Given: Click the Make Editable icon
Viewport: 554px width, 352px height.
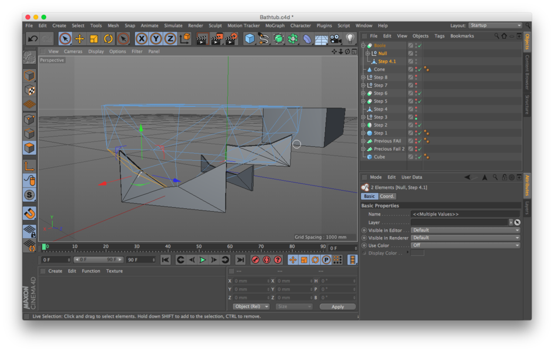Looking at the screenshot, I should [x=30, y=57].
